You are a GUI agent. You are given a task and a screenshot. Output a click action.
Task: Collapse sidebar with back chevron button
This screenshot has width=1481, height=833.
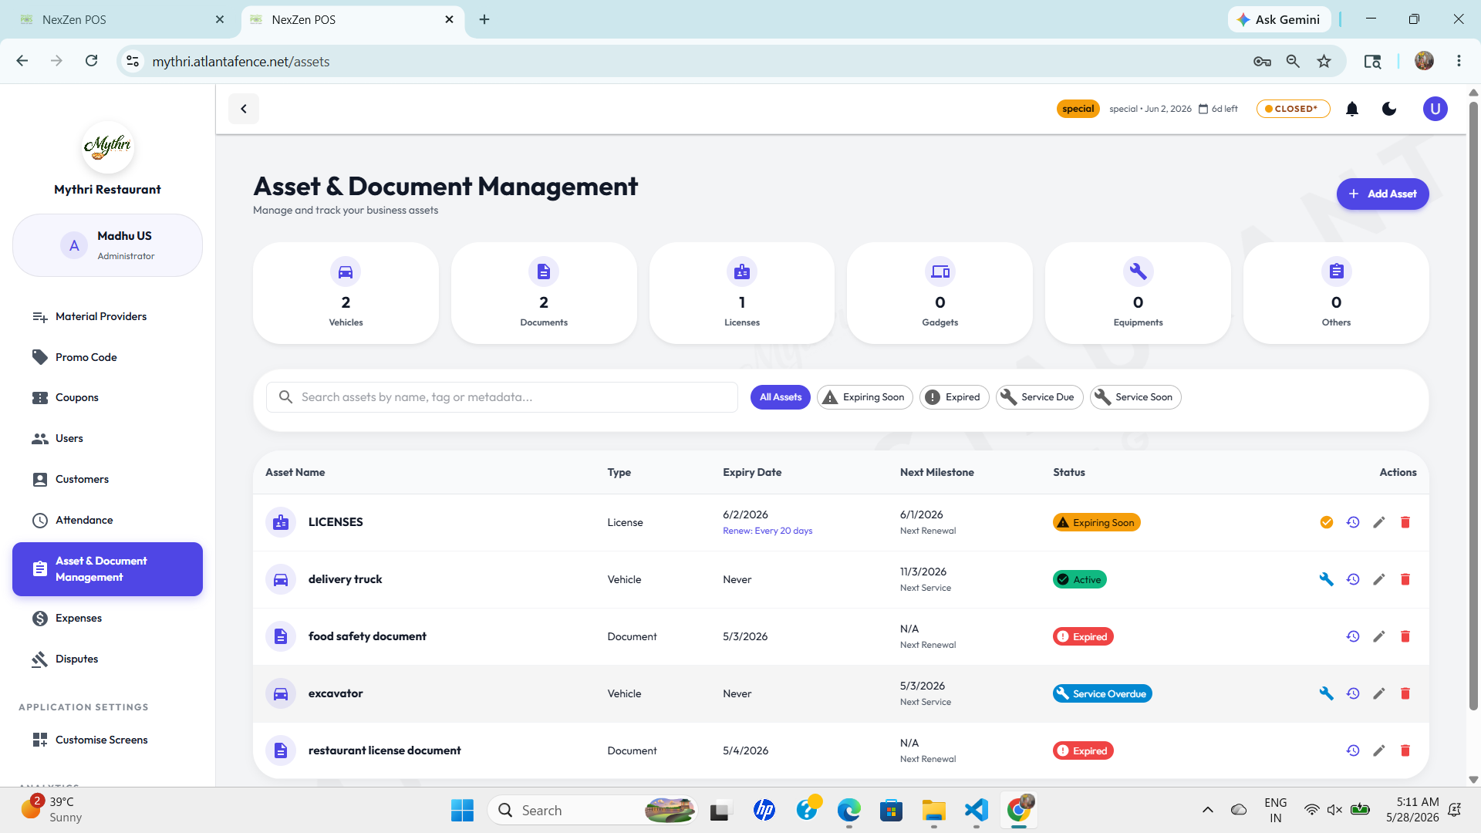[244, 109]
